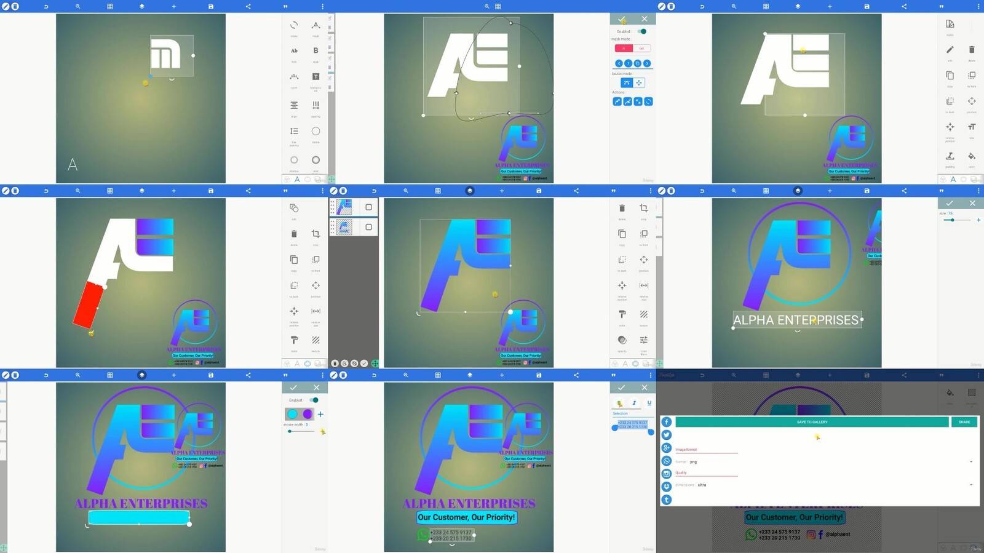Click green move icon below the layers list
Image resolution: width=984 pixels, height=553 pixels.
point(375,364)
